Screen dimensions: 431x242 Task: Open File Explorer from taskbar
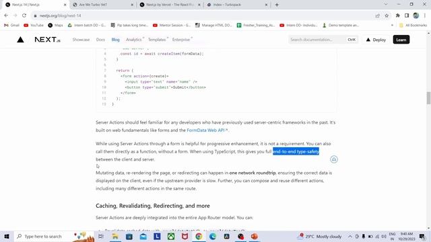point(115,236)
